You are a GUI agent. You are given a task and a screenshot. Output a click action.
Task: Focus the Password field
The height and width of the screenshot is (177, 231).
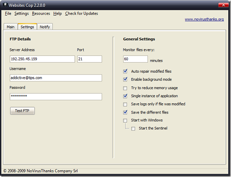click(56, 97)
